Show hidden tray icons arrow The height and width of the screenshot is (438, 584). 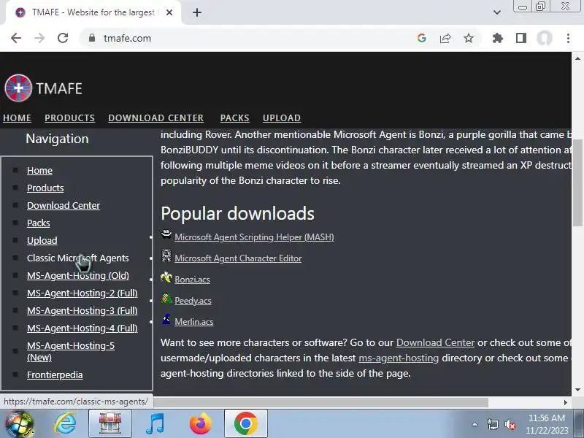click(x=475, y=424)
